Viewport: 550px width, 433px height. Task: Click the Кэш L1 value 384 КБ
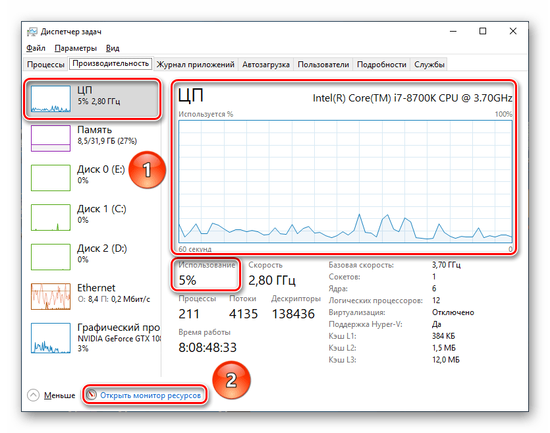(443, 336)
